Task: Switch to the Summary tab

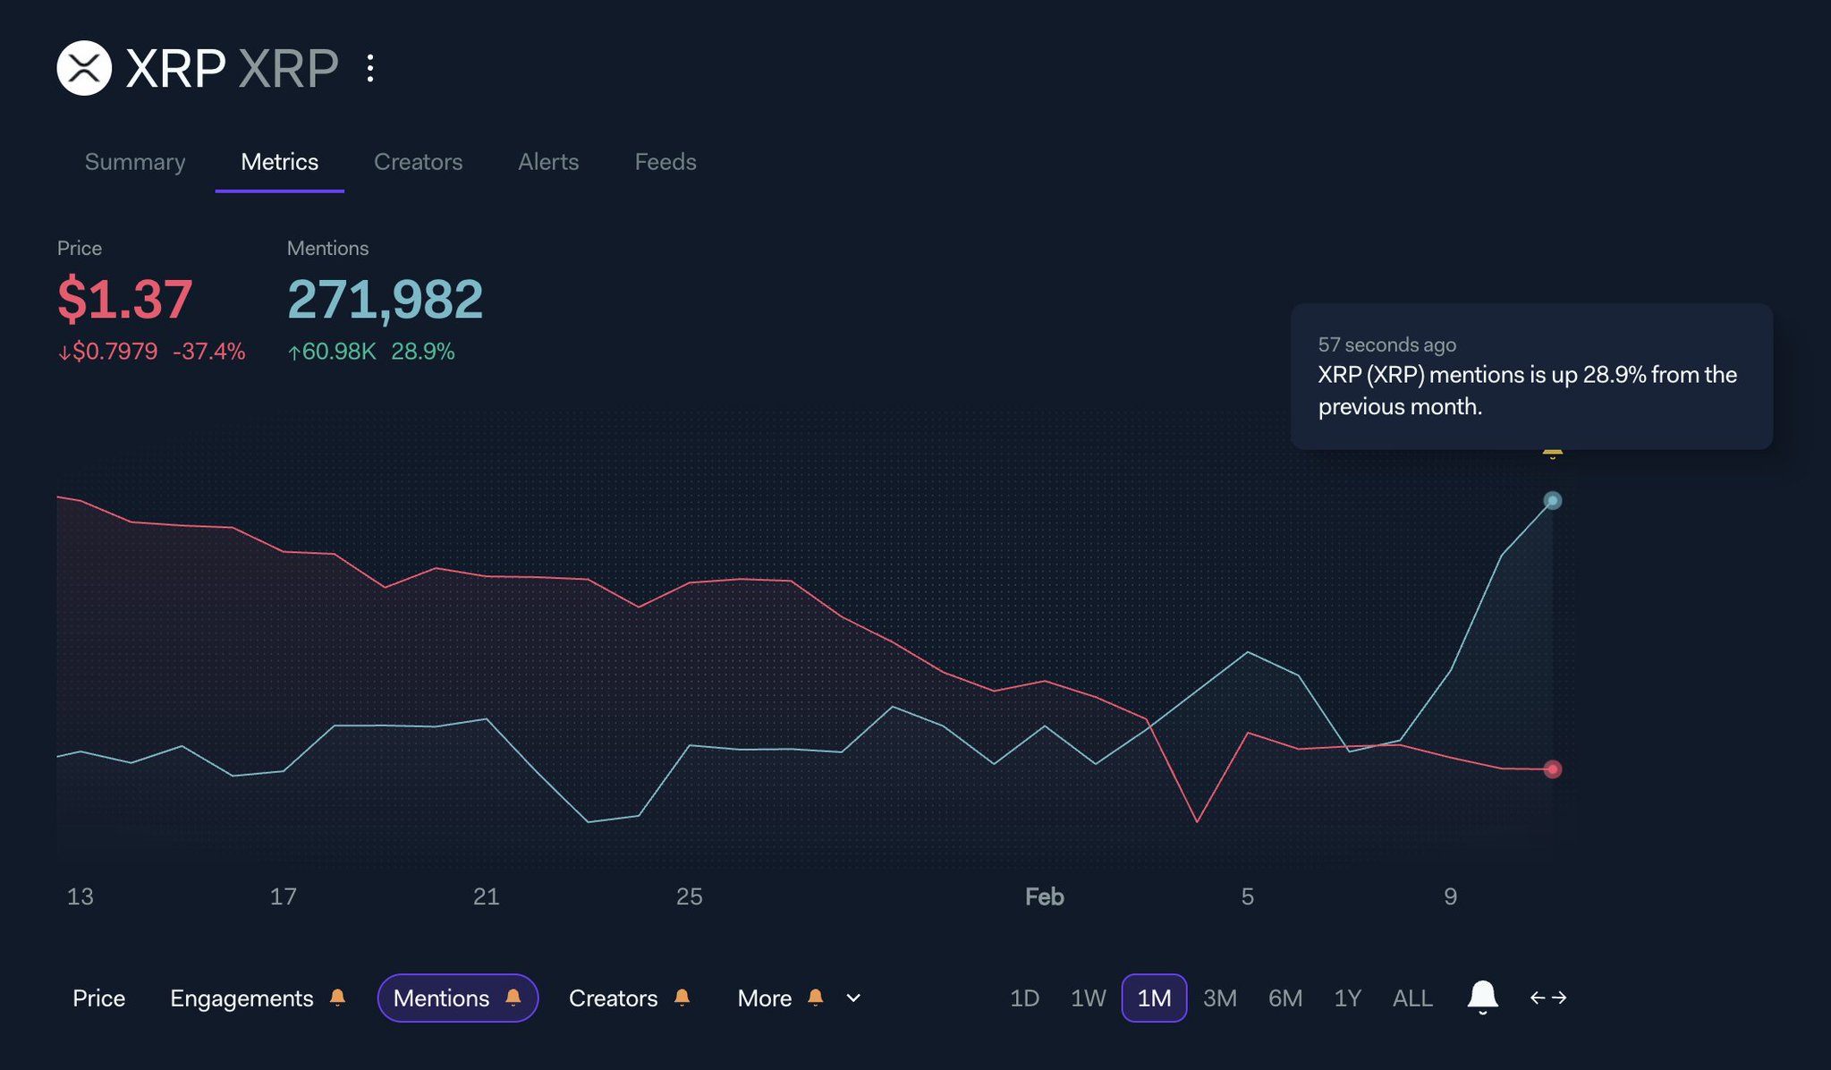Action: [x=135, y=162]
